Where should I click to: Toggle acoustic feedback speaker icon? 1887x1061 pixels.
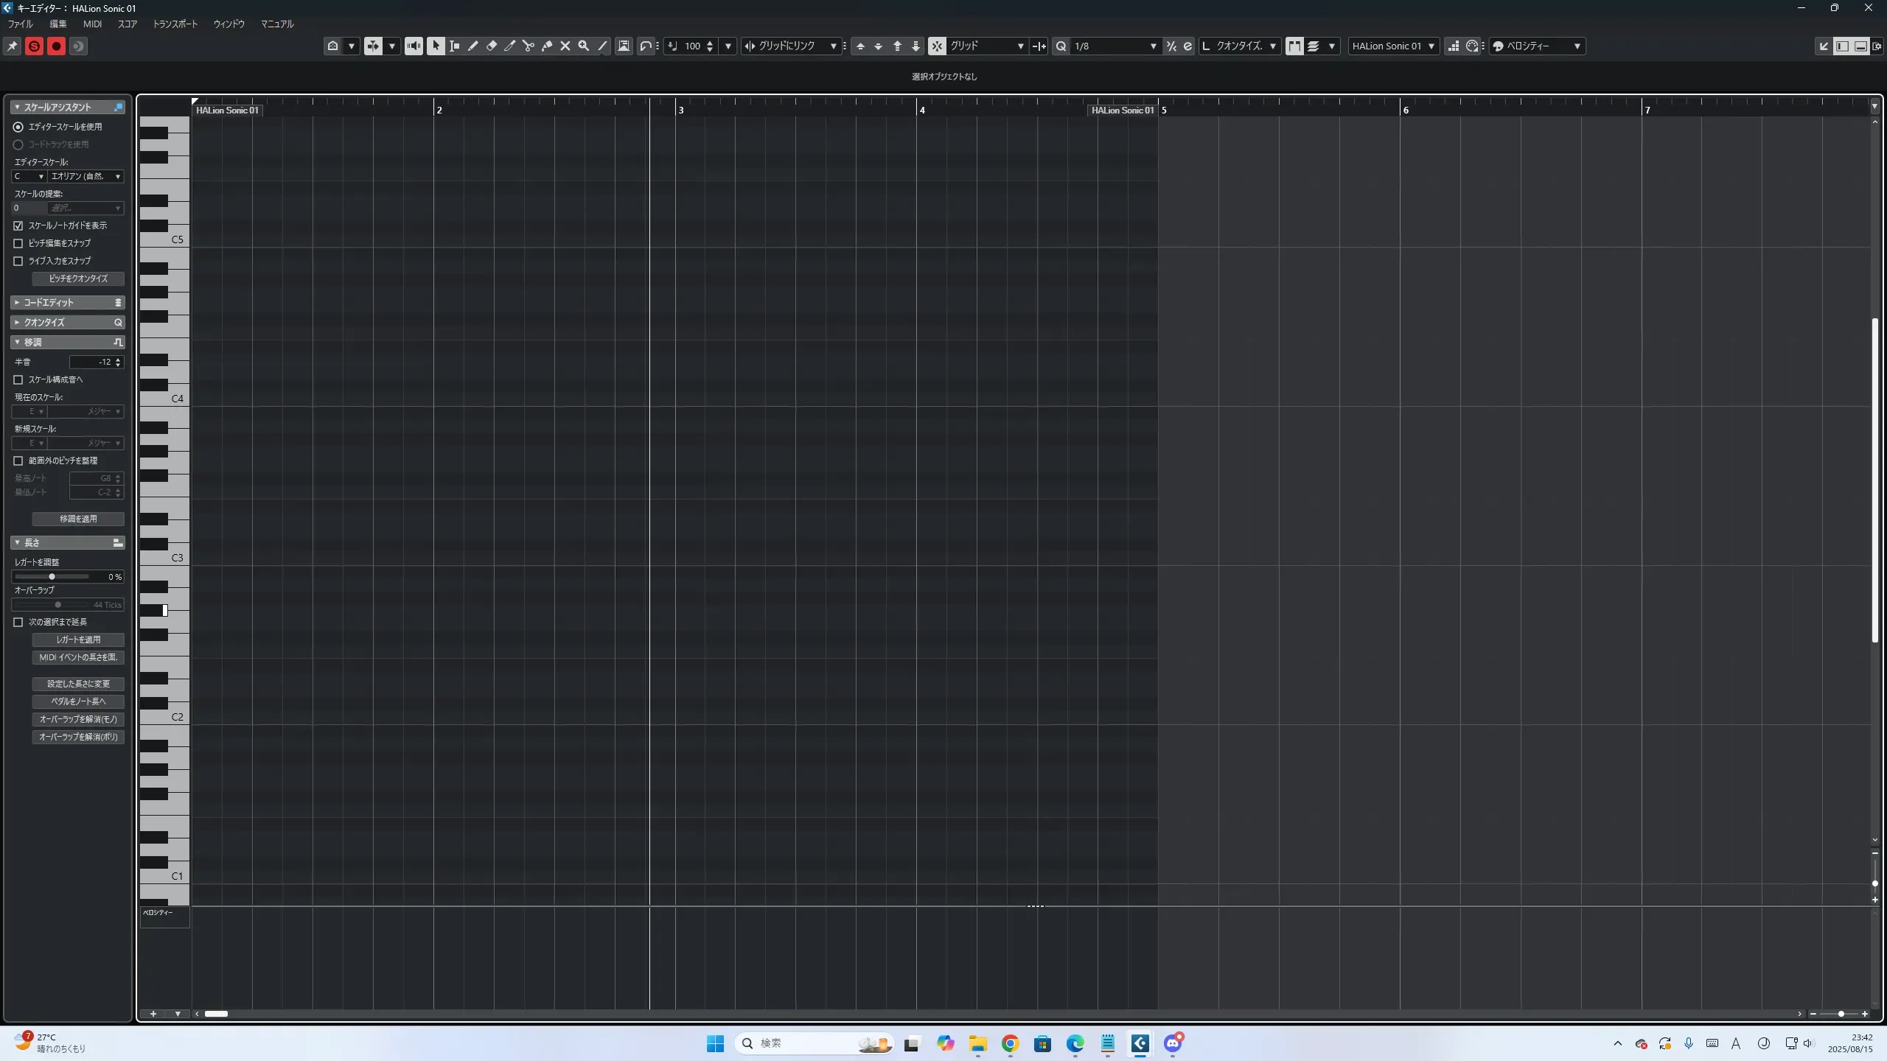coord(414,46)
